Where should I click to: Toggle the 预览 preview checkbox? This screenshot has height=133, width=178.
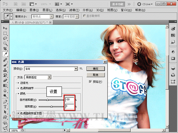[90, 81]
